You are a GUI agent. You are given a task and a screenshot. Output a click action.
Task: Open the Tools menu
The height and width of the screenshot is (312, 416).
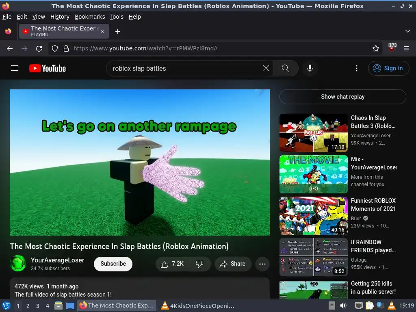pyautogui.click(x=117, y=17)
